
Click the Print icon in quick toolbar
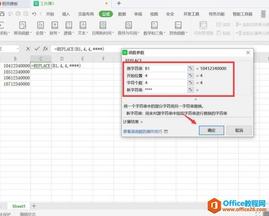(18, 14)
